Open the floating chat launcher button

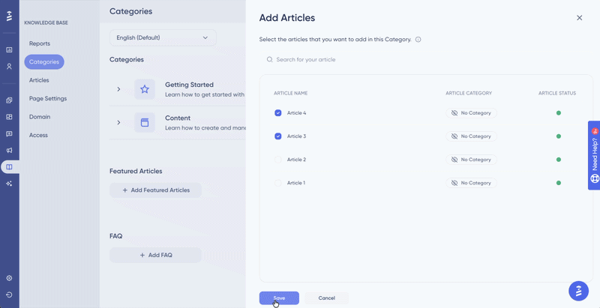click(x=578, y=292)
